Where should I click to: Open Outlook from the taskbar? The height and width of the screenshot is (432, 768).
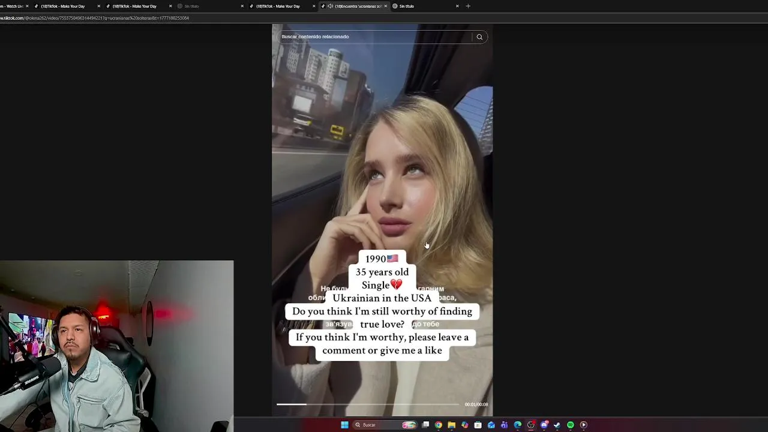click(x=491, y=425)
